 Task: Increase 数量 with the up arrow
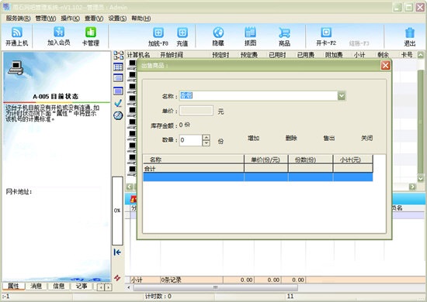coord(207,137)
